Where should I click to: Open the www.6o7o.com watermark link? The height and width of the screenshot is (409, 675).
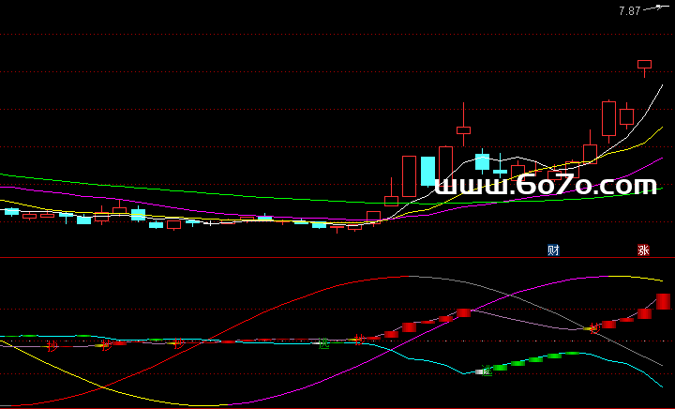pyautogui.click(x=547, y=186)
